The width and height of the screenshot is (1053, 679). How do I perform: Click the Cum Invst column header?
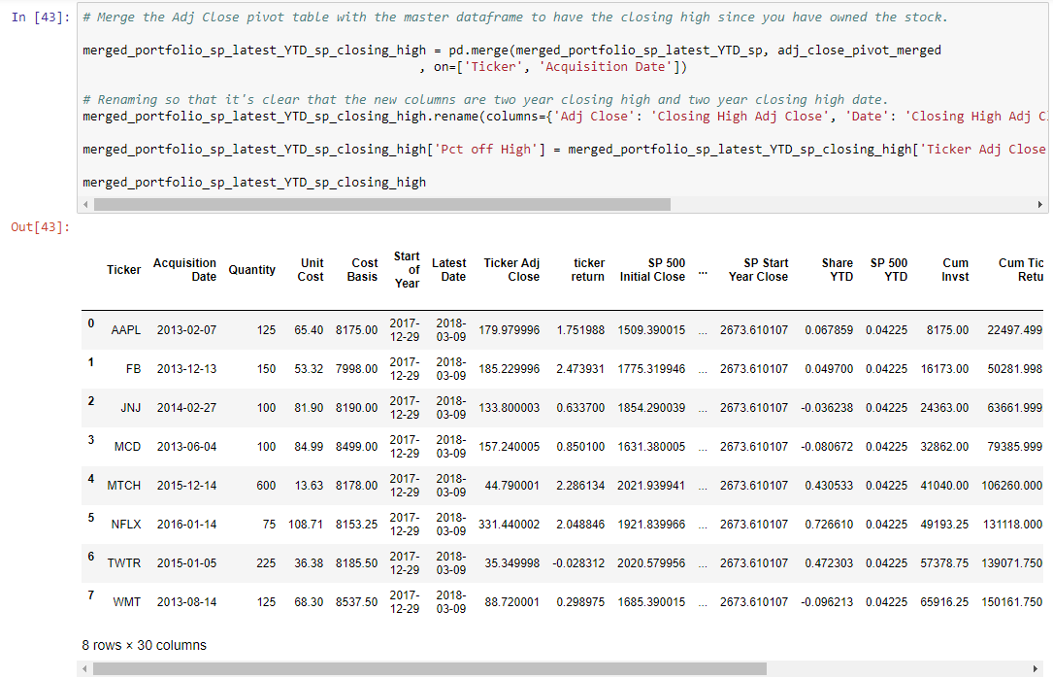pos(955,270)
